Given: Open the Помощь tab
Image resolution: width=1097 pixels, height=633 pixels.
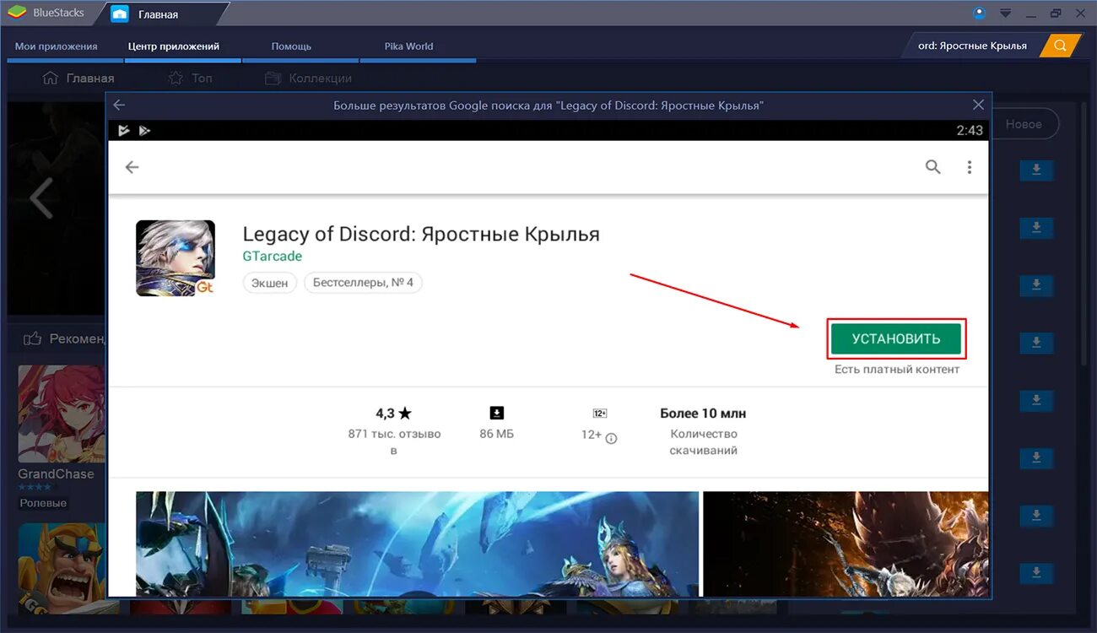Looking at the screenshot, I should [x=291, y=46].
